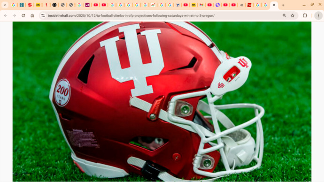Viewport: 324px width, 182px height.
Task: Expand the tab search dropdown chevron
Action: (x=5, y=5)
